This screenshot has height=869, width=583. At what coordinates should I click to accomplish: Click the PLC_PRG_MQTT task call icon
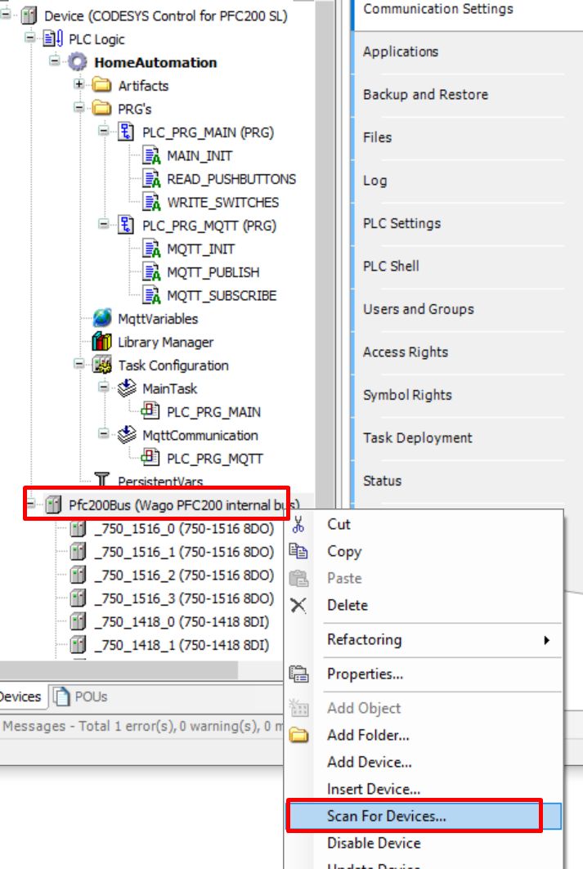(x=150, y=458)
